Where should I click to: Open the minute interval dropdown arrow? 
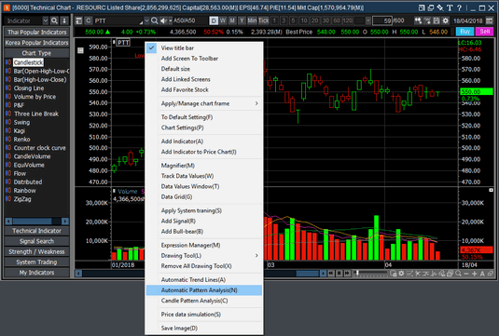[367, 20]
